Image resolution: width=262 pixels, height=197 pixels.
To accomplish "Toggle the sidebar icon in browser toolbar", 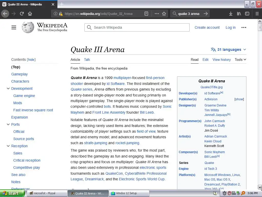I will (247, 14).
